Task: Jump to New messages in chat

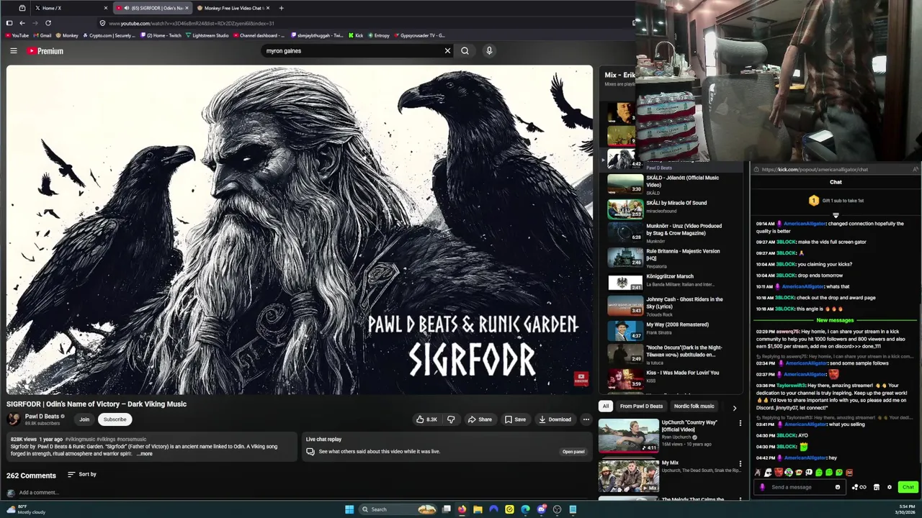Action: [835, 320]
